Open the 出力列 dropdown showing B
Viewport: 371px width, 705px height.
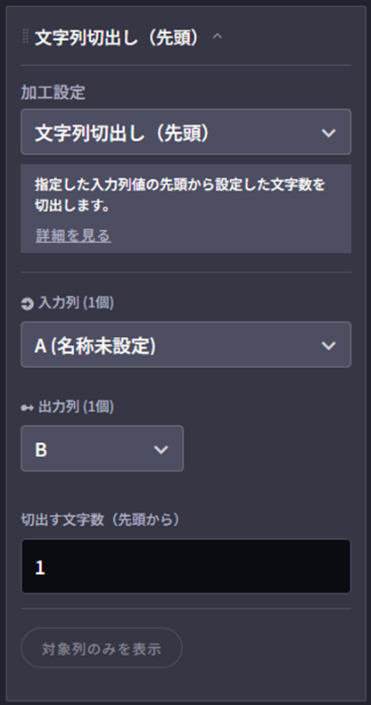[x=102, y=448]
